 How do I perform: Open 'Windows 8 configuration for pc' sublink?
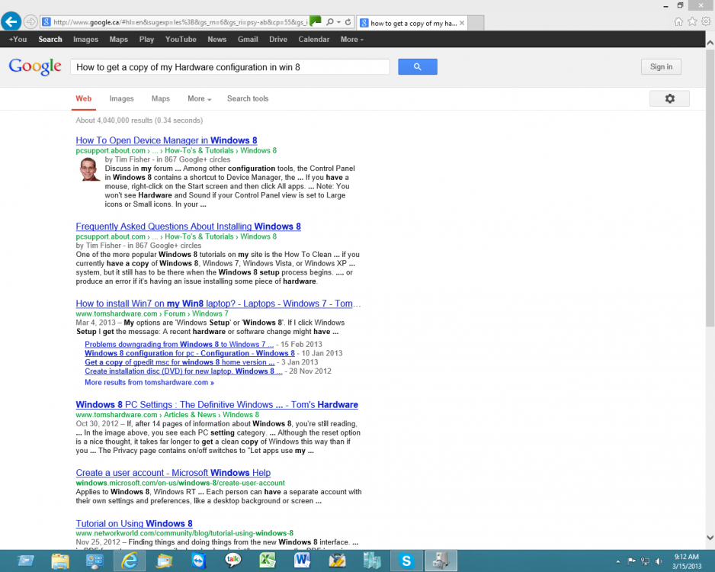[190, 353]
